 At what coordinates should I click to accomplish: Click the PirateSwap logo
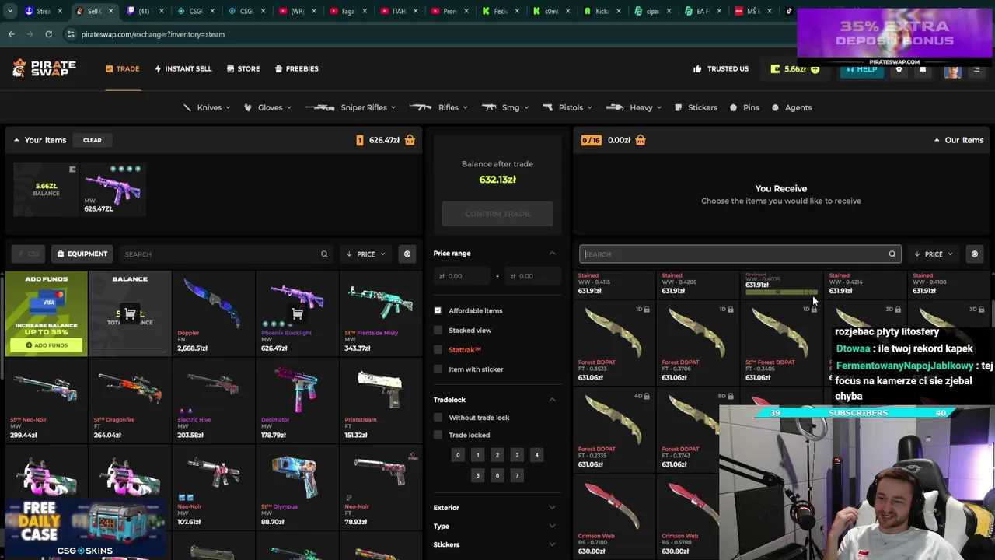coord(44,68)
